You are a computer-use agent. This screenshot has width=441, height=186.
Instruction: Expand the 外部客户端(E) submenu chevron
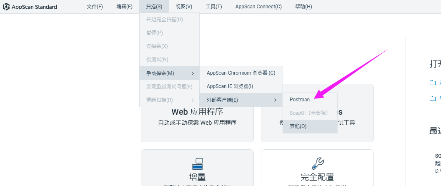pos(275,100)
